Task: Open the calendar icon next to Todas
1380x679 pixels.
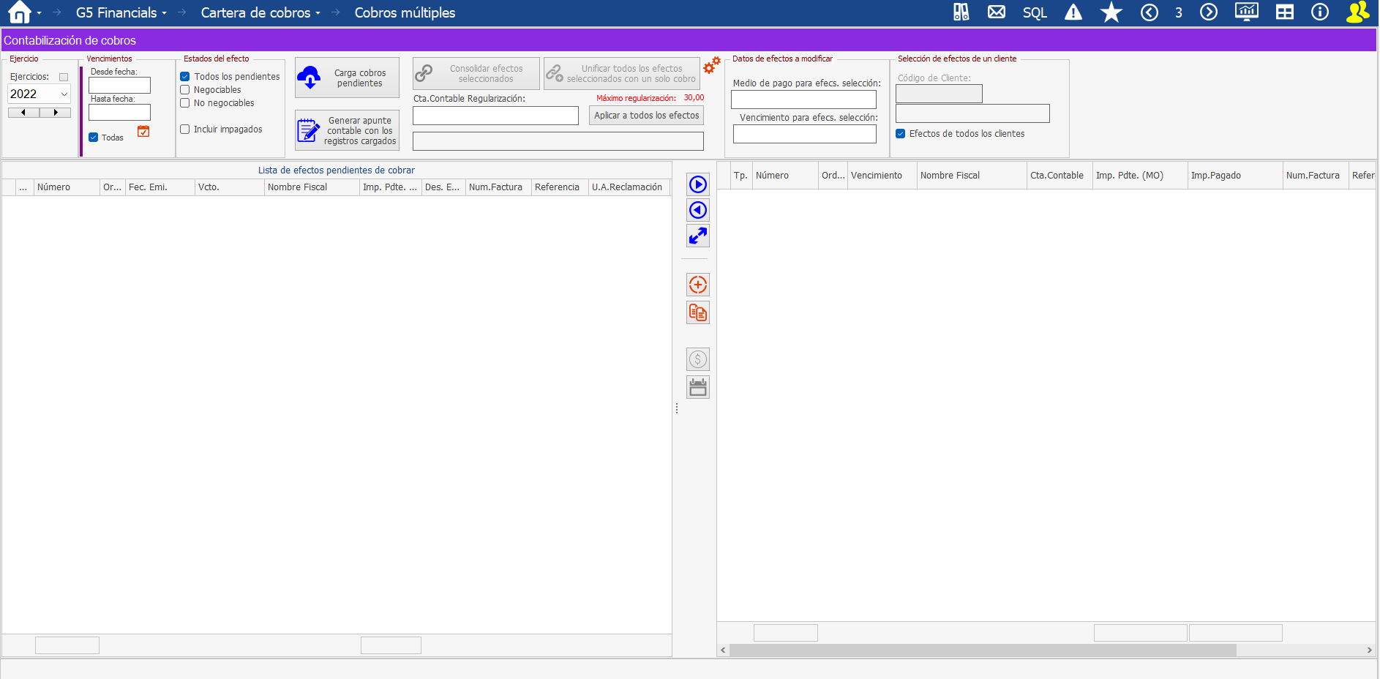Action: [143, 132]
